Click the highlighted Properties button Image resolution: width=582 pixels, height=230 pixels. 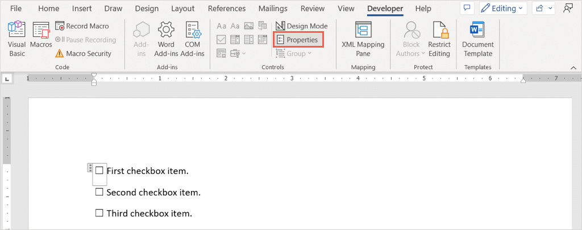pyautogui.click(x=298, y=40)
